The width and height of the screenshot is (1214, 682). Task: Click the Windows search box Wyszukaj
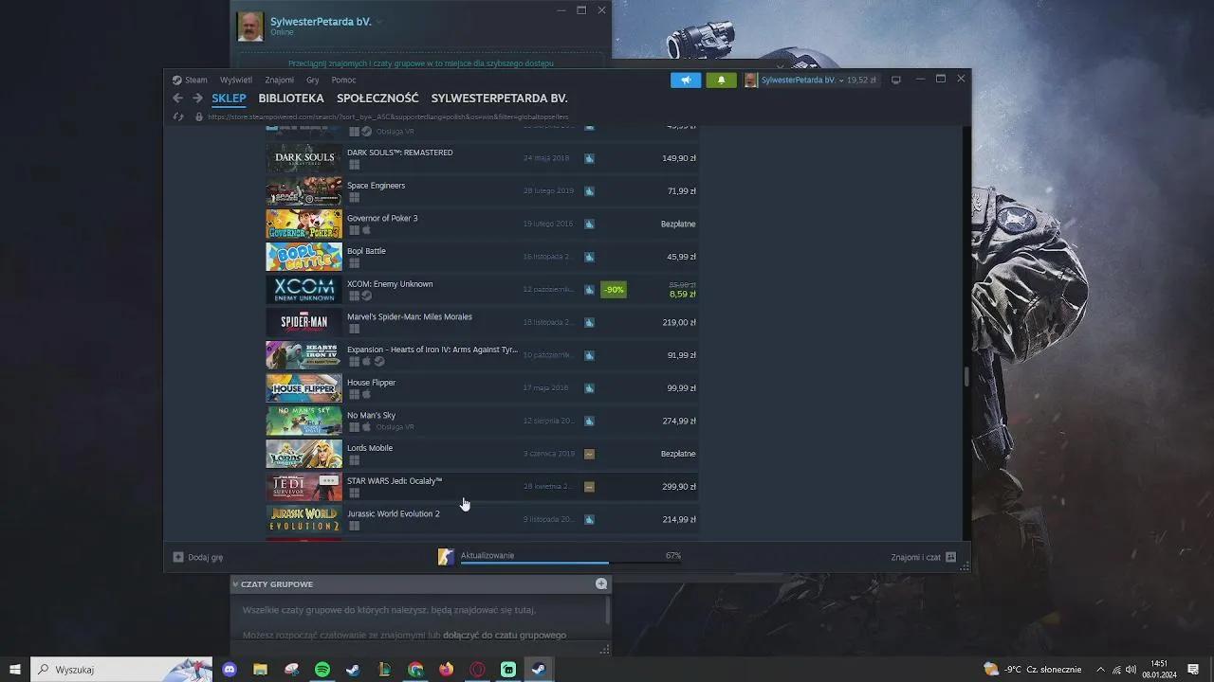[x=121, y=670]
